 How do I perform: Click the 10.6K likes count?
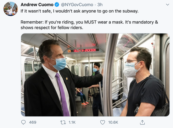(113, 122)
